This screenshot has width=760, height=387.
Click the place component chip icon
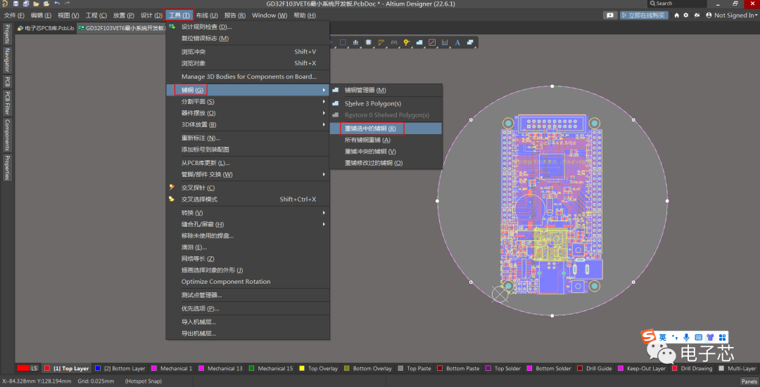point(368,43)
